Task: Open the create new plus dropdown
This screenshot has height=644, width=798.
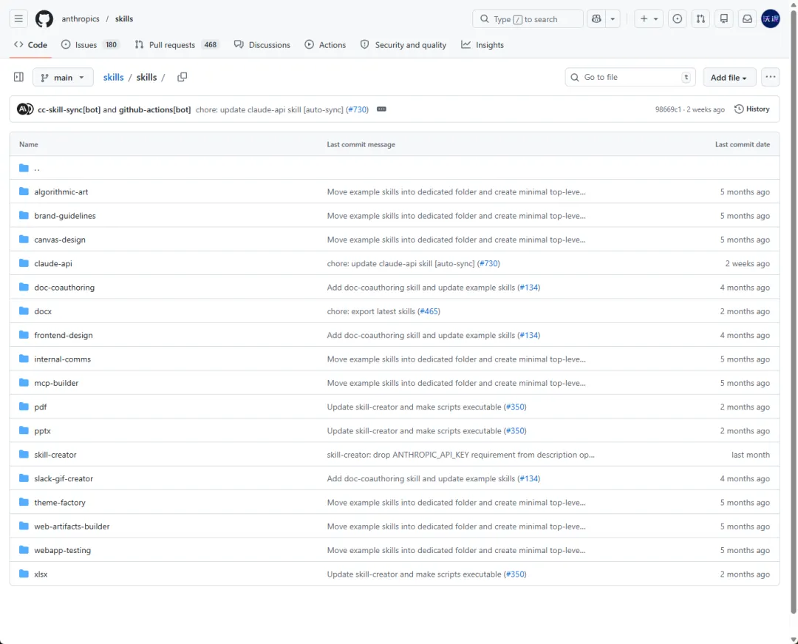Action: pos(648,19)
